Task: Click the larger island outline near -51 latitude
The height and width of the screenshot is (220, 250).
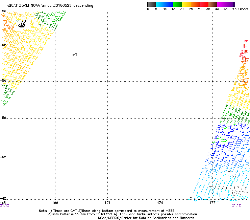Action: pyautogui.click(x=22, y=24)
